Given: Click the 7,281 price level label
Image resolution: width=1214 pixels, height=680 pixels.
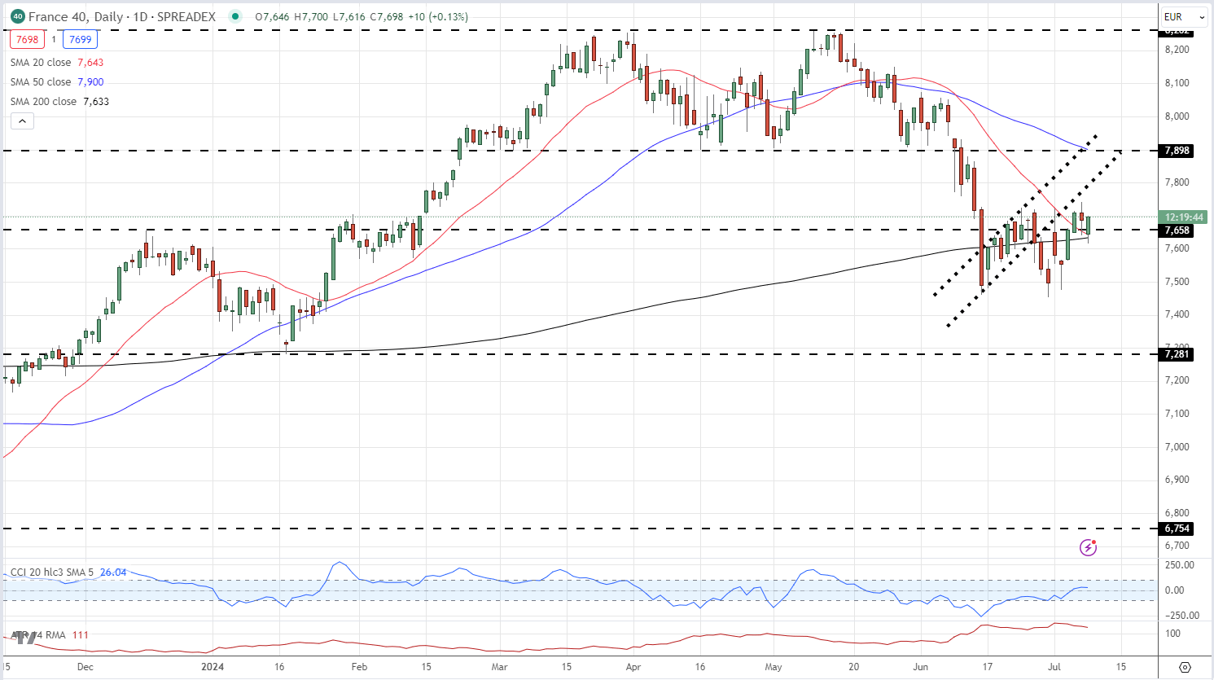Looking at the screenshot, I should point(1177,354).
